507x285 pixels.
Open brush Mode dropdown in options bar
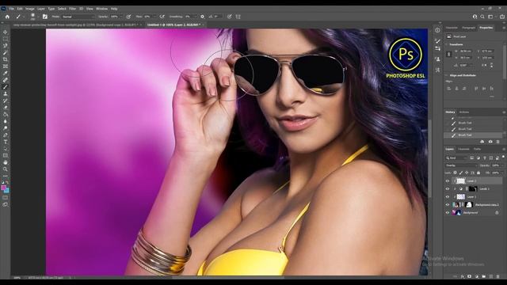point(78,17)
